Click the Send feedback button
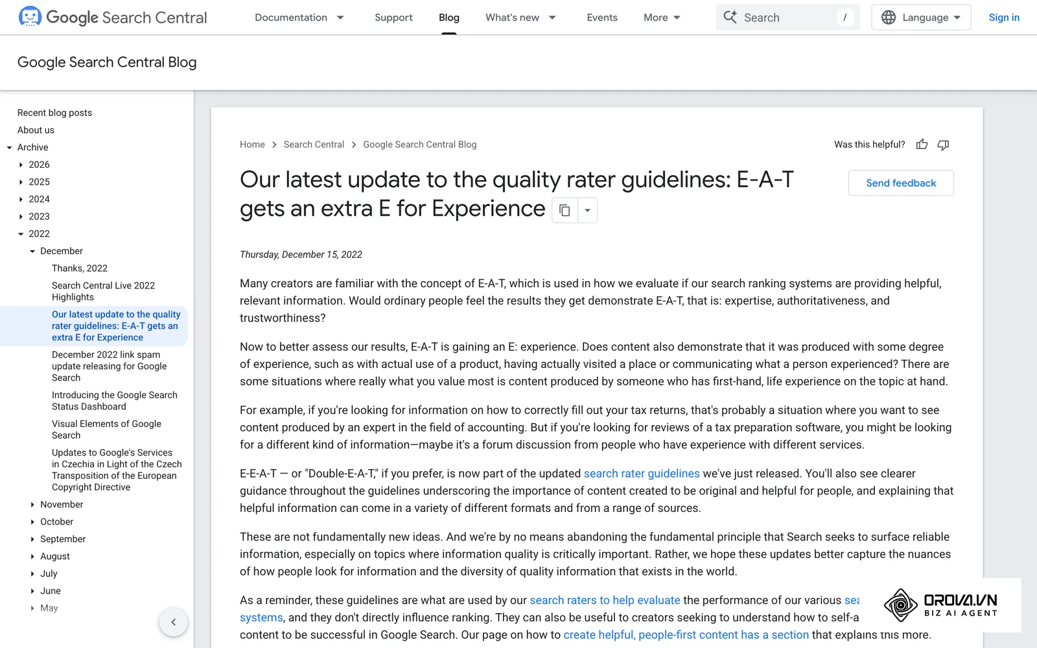The width and height of the screenshot is (1037, 648). click(901, 183)
